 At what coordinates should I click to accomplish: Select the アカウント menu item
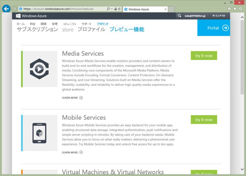pyautogui.click(x=103, y=24)
